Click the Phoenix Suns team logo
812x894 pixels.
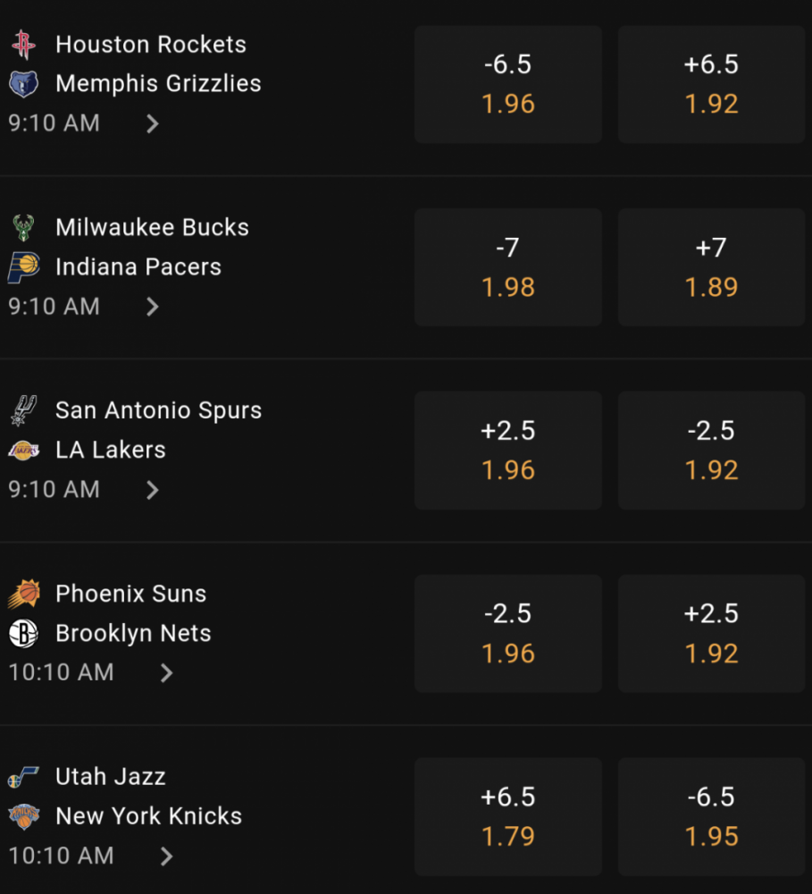[x=23, y=594]
